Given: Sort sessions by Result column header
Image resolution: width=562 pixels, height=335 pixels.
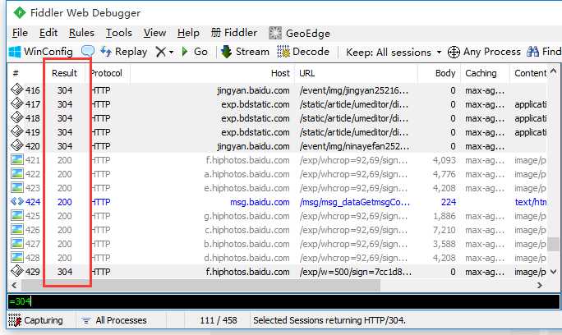Looking at the screenshot, I should point(65,73).
